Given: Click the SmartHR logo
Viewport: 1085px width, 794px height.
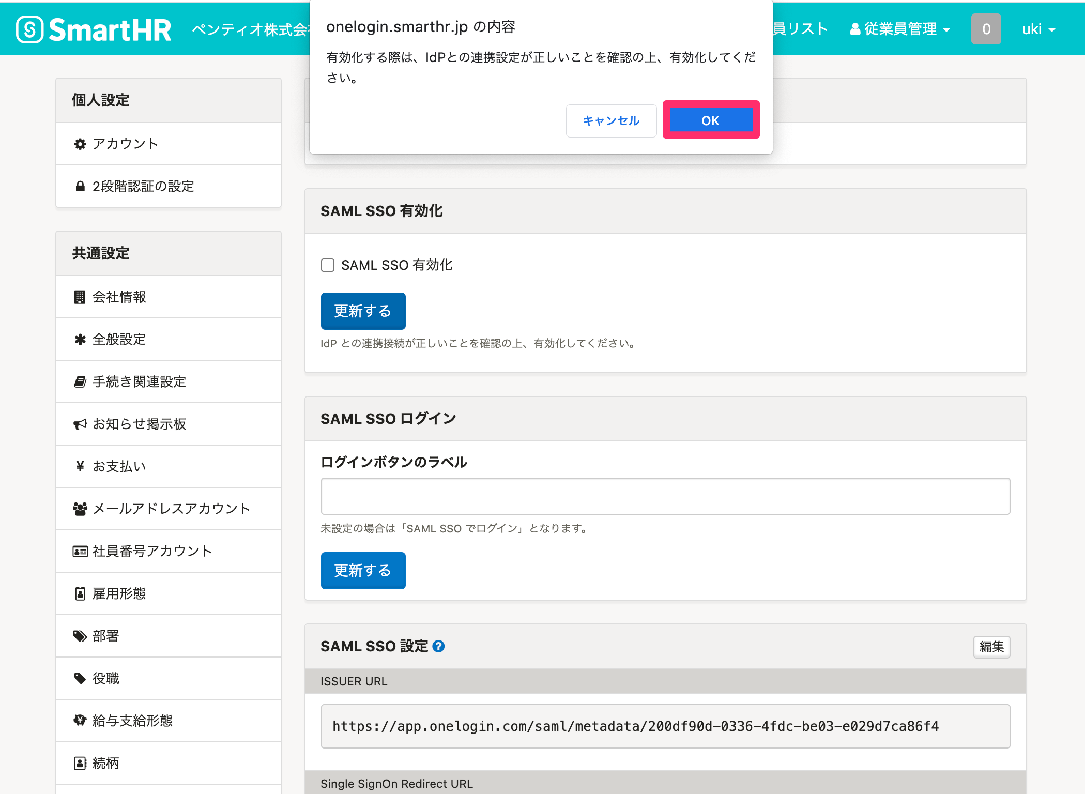Looking at the screenshot, I should pyautogui.click(x=94, y=29).
